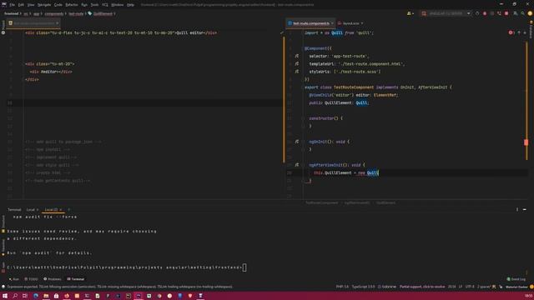
Task: Open the Navigate menu
Action: click(44, 5)
